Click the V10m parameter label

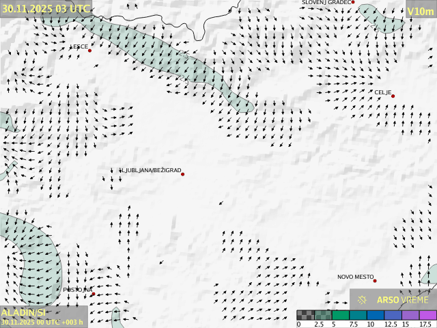[420, 12]
